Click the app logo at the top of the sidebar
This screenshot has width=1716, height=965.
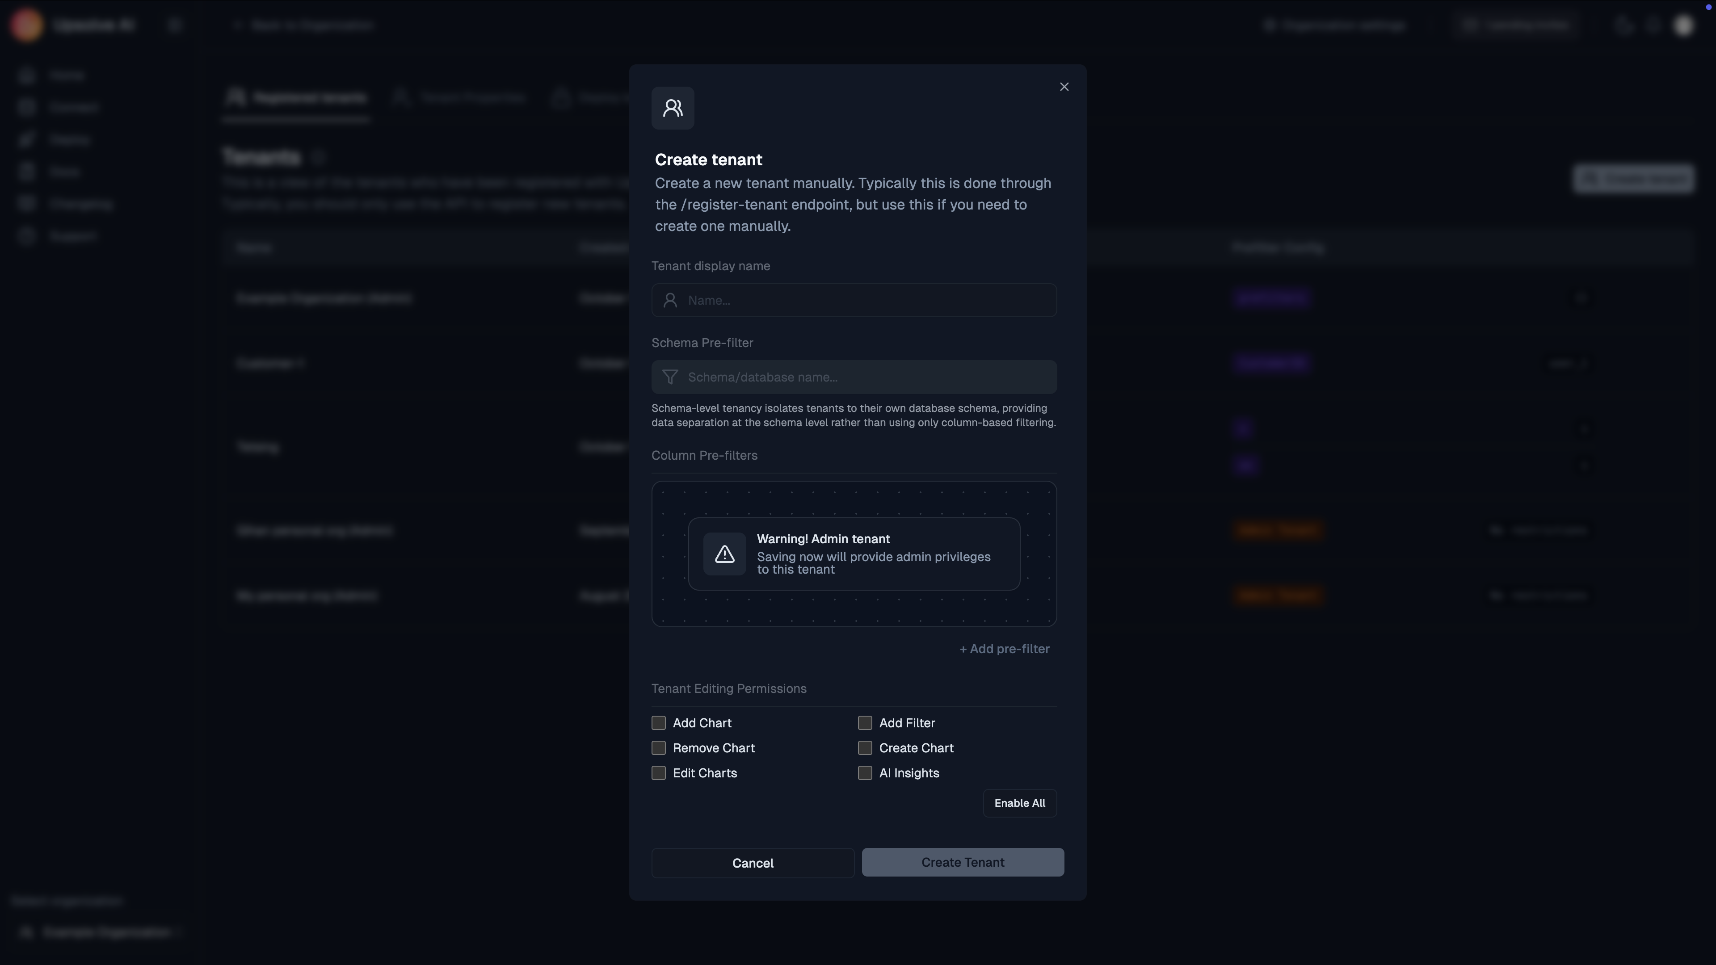pos(27,25)
